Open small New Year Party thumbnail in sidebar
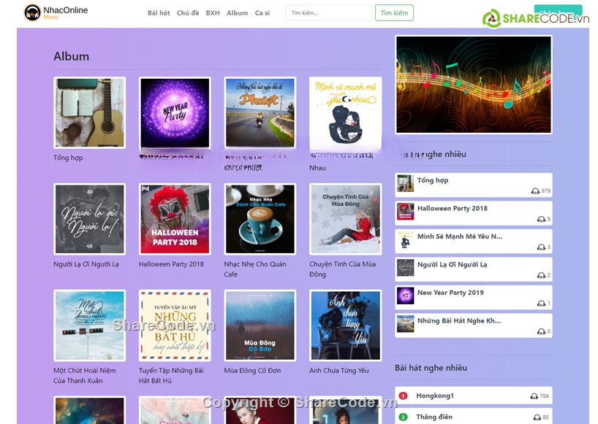The height and width of the screenshot is (424, 598). point(405,296)
